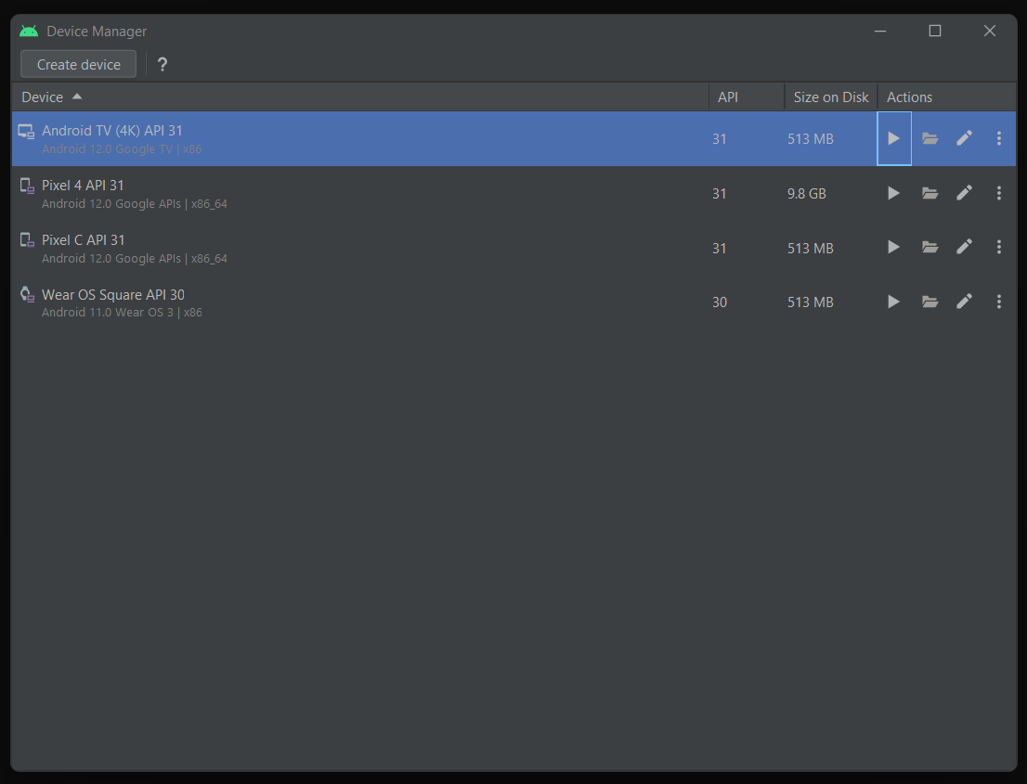1027x784 pixels.
Task: Sort by the Size on Disk column header
Action: click(830, 96)
